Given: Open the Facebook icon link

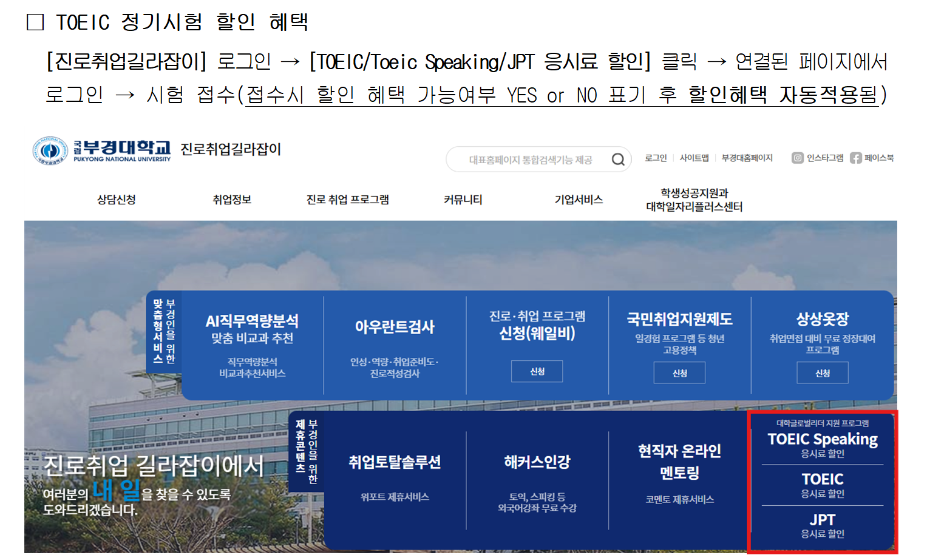Looking at the screenshot, I should 855,158.
